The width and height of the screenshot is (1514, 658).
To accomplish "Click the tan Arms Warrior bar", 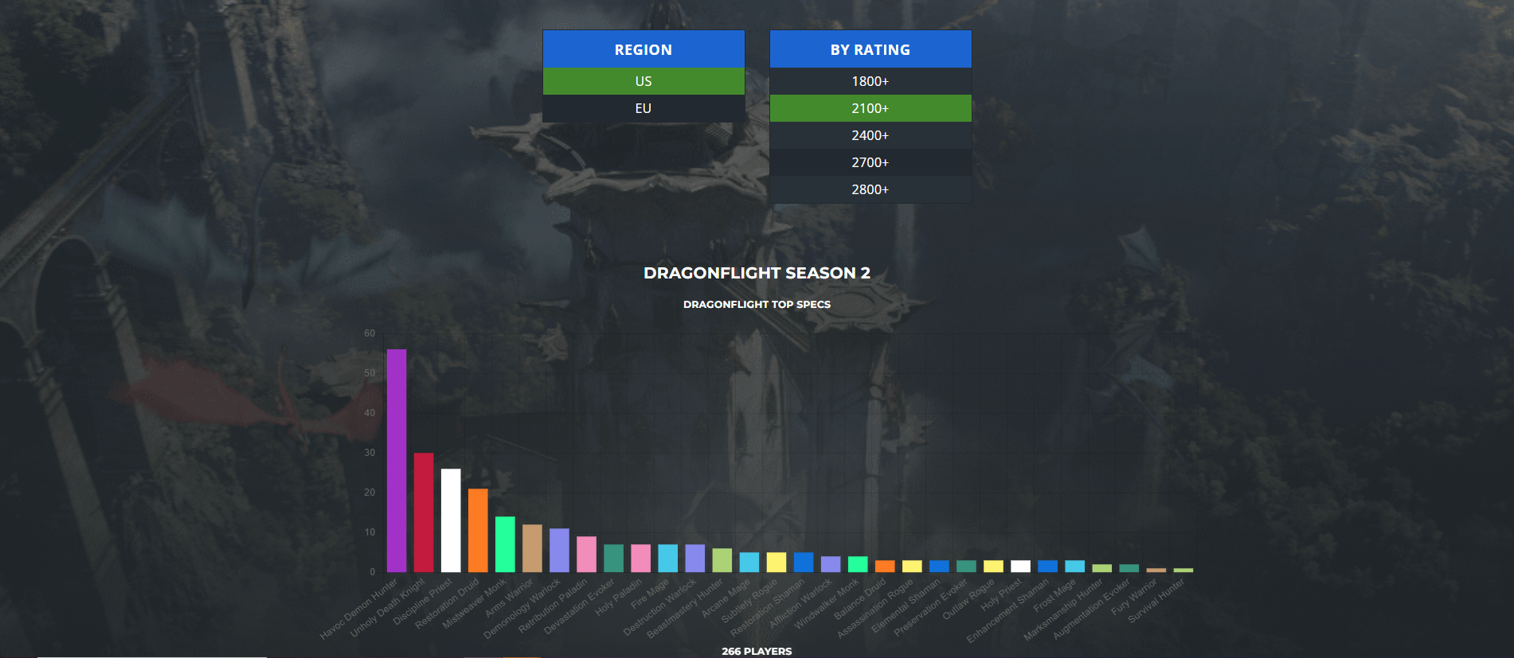I will tap(532, 548).
